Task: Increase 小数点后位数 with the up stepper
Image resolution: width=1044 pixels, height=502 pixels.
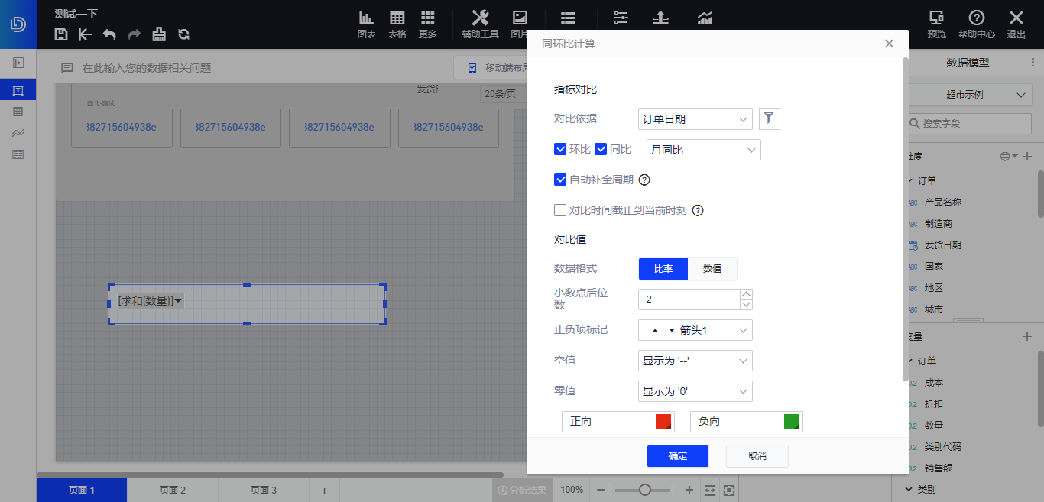Action: pos(744,294)
